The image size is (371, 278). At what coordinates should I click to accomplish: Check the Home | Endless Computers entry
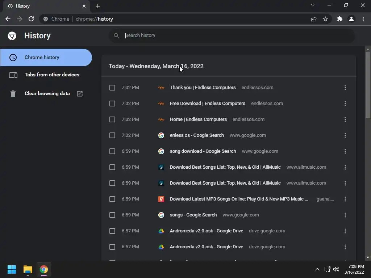[112, 119]
